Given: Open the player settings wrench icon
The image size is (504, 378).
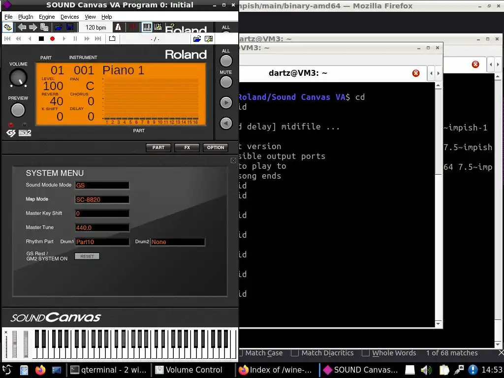Looking at the screenshot, I should [209, 39].
